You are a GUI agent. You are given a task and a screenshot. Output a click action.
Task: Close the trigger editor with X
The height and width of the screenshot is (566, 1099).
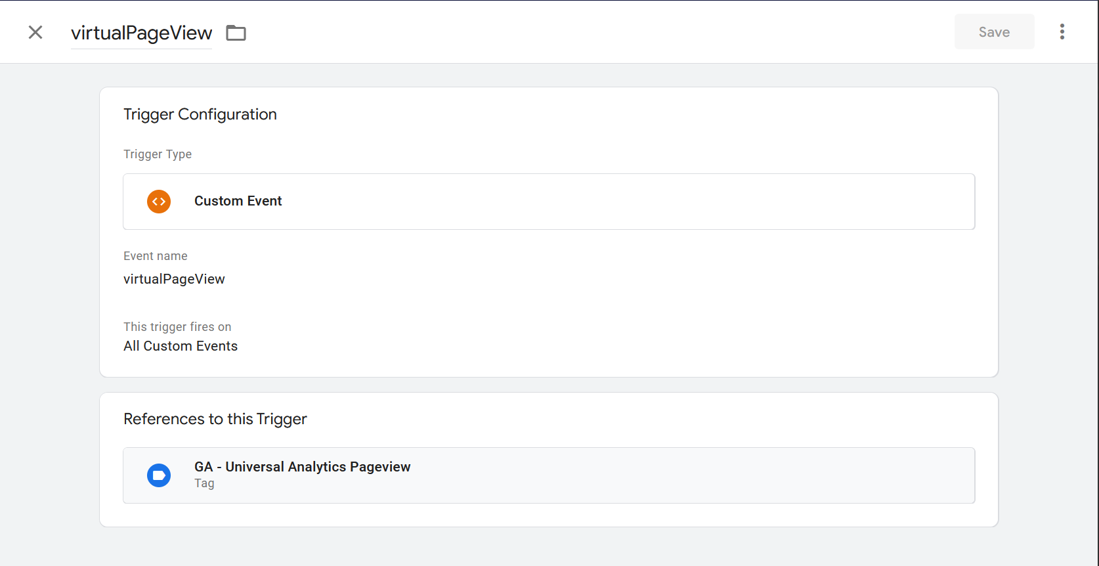35,32
